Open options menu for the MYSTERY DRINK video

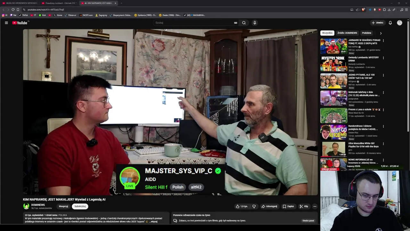pos(383,58)
